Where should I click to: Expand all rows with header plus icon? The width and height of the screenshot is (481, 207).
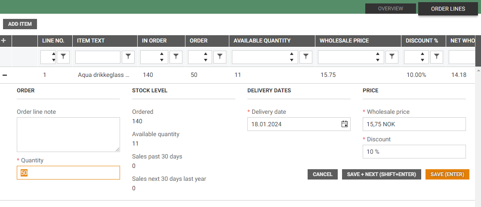coord(4,41)
